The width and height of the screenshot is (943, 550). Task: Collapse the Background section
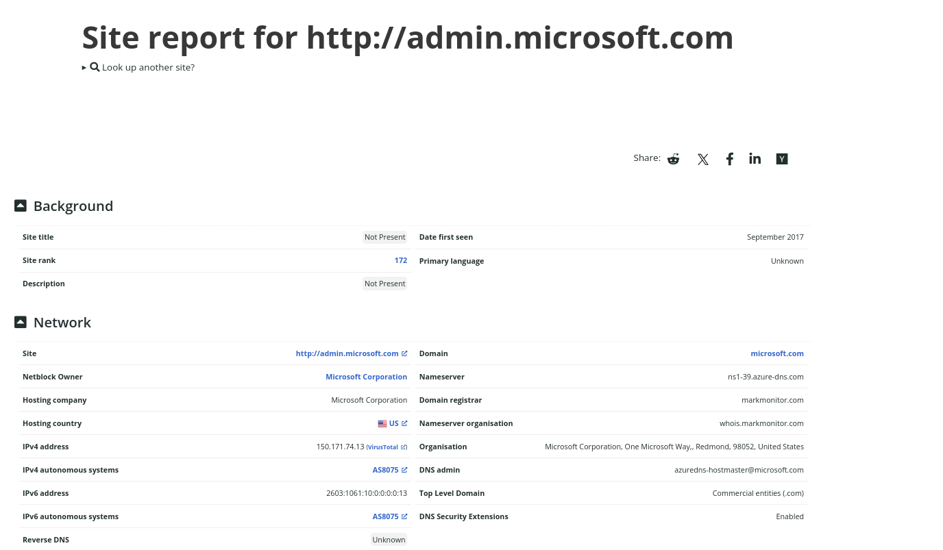(21, 205)
